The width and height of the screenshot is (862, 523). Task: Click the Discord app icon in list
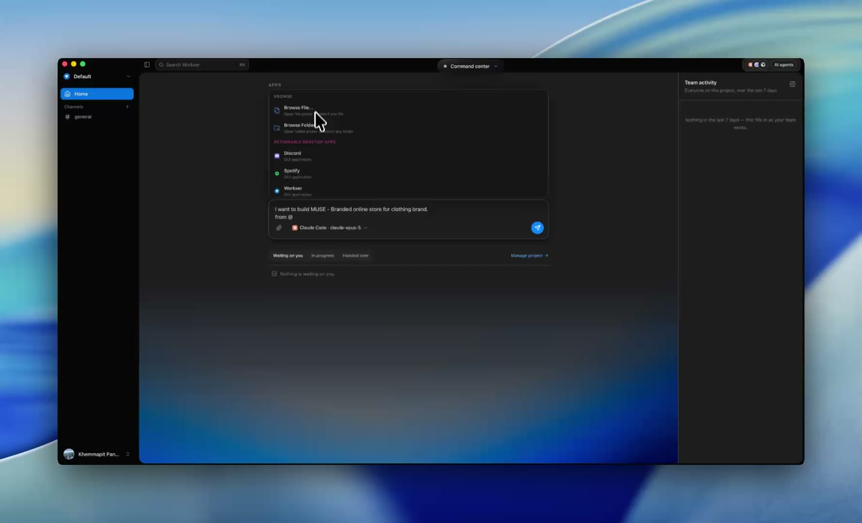click(277, 156)
